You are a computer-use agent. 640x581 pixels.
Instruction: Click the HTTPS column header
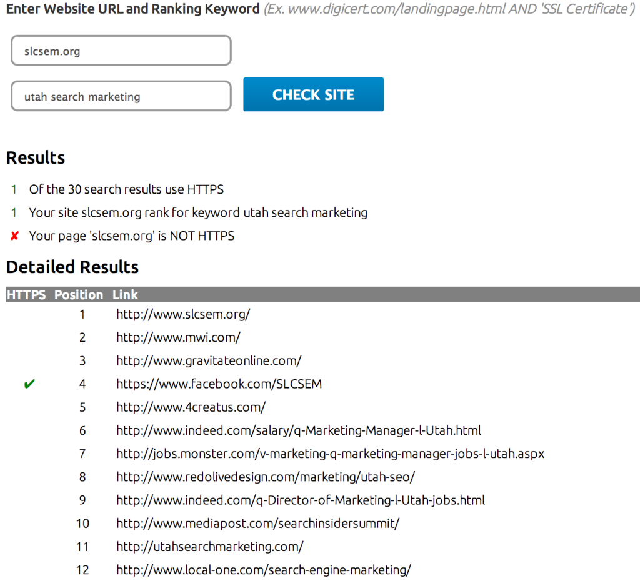[26, 295]
